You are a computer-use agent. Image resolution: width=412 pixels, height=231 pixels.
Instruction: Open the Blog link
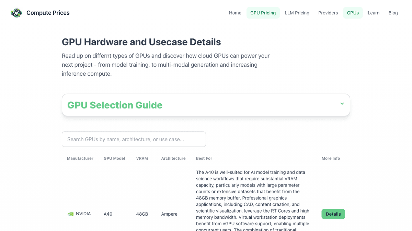click(393, 13)
